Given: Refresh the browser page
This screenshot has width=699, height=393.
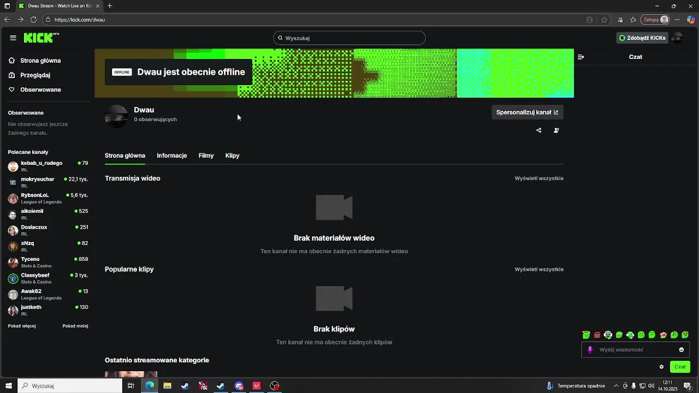Looking at the screenshot, I should coord(33,19).
